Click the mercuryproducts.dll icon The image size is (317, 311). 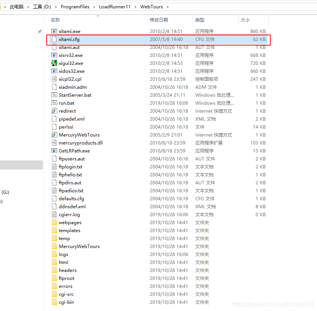[x=54, y=143]
